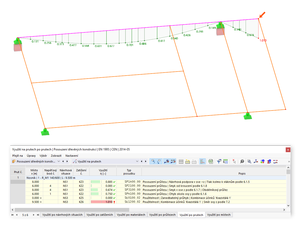The height and width of the screenshot is (226, 301).
Task: Select the Využití η column header
Action: (103, 172)
